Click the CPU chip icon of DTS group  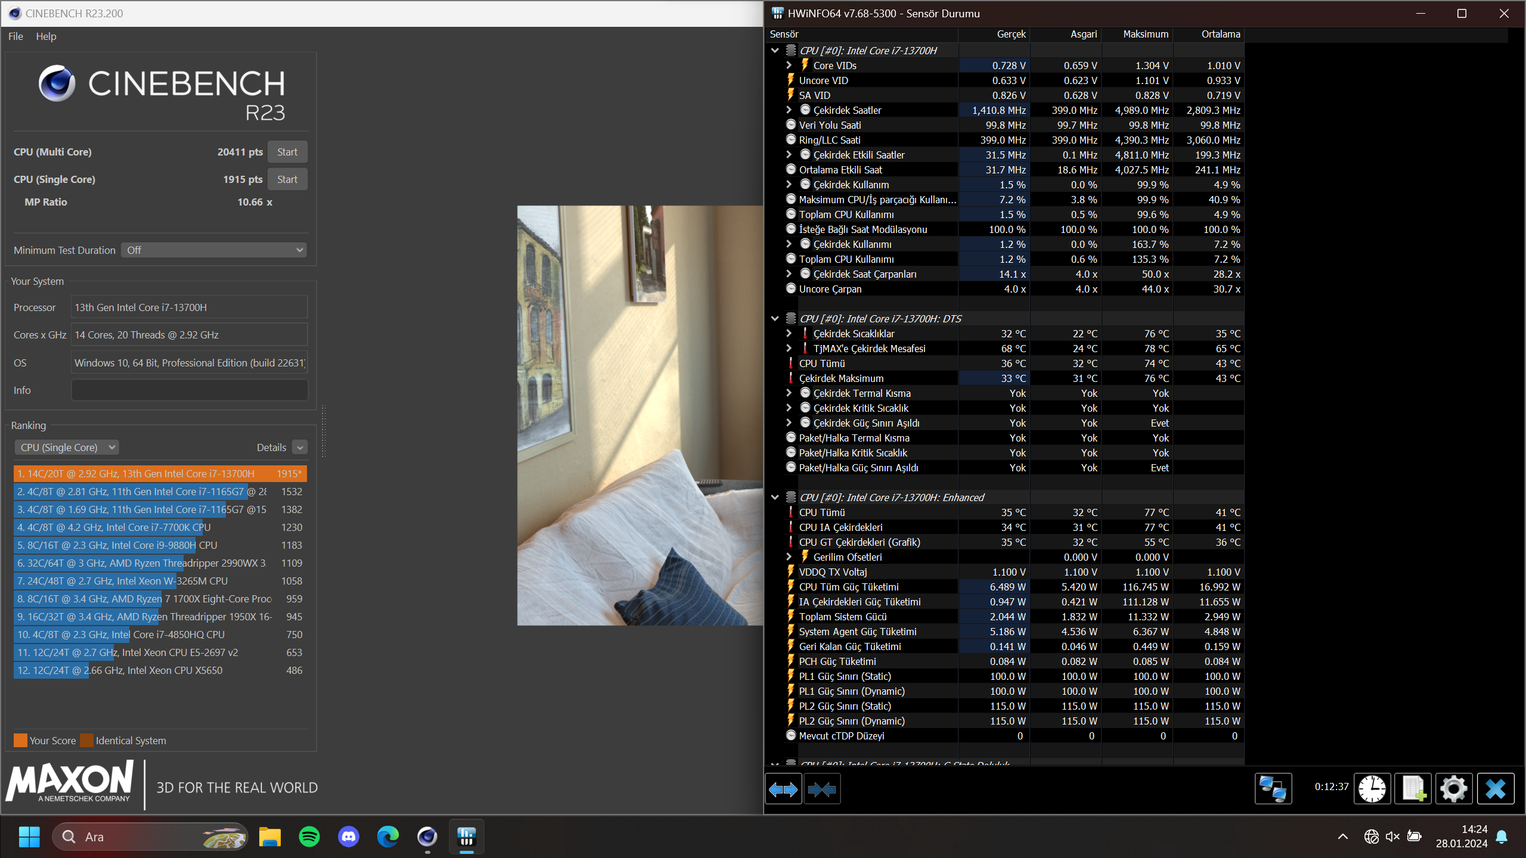click(791, 318)
